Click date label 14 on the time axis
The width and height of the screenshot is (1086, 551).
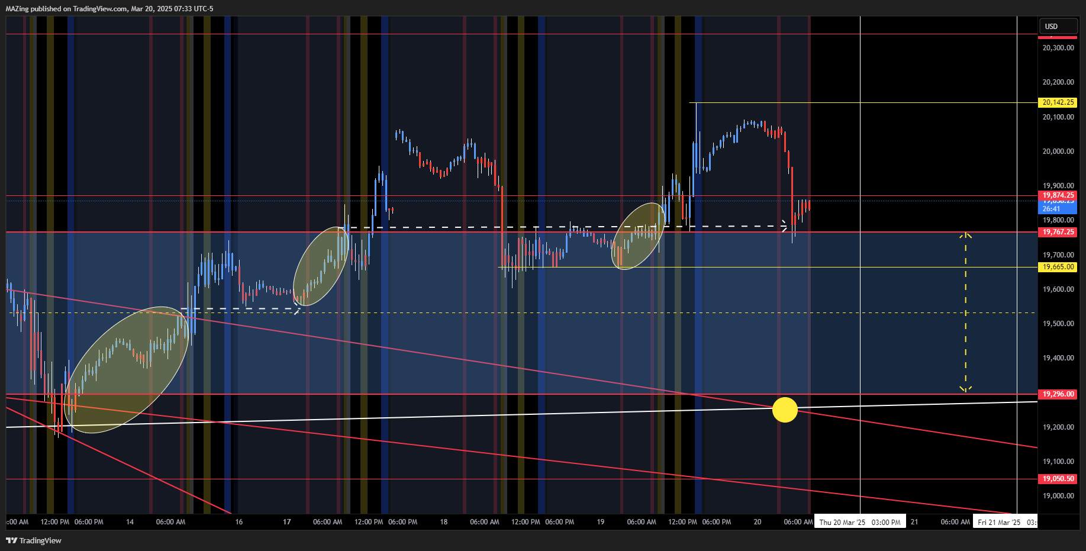(130, 522)
